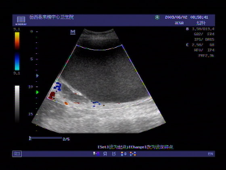
Task: Click the gray-to-color mode switch icon
Action: point(96,154)
